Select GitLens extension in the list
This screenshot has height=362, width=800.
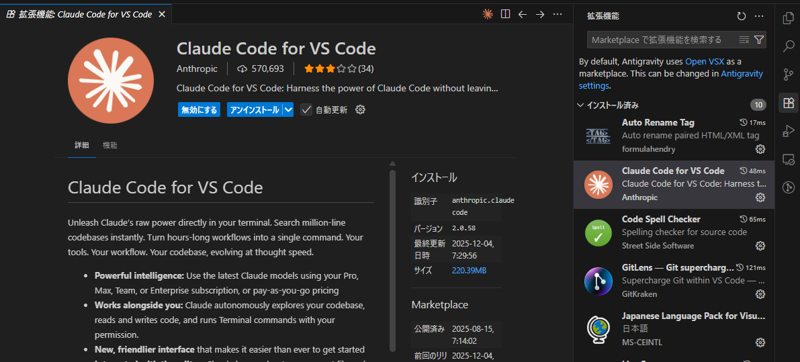click(674, 281)
